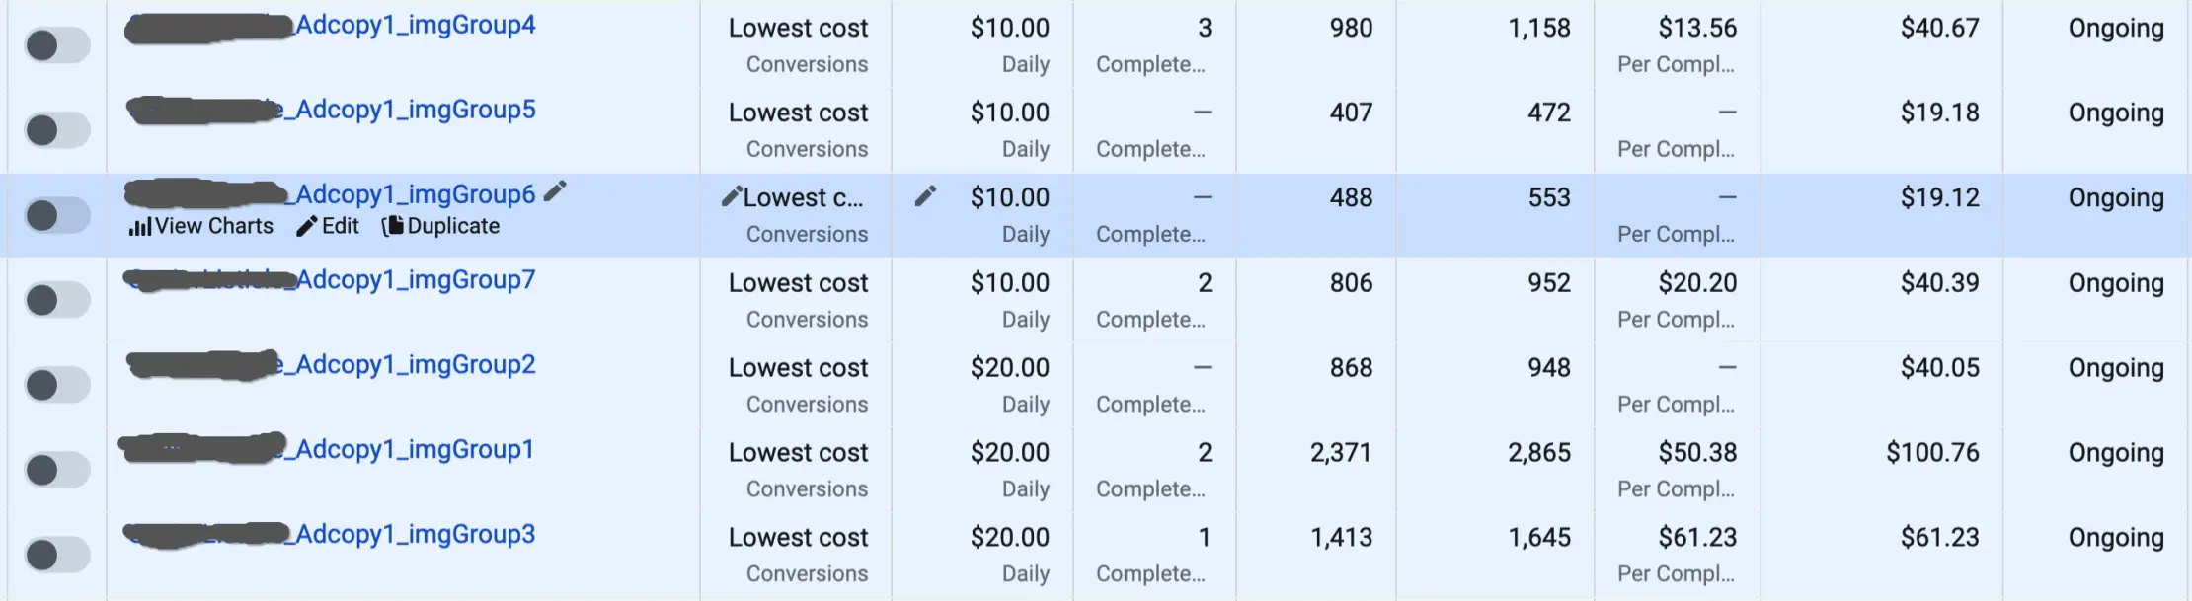
Task: Open the Adcopy1_imgGroup1 ad set name
Action: pyautogui.click(x=415, y=450)
